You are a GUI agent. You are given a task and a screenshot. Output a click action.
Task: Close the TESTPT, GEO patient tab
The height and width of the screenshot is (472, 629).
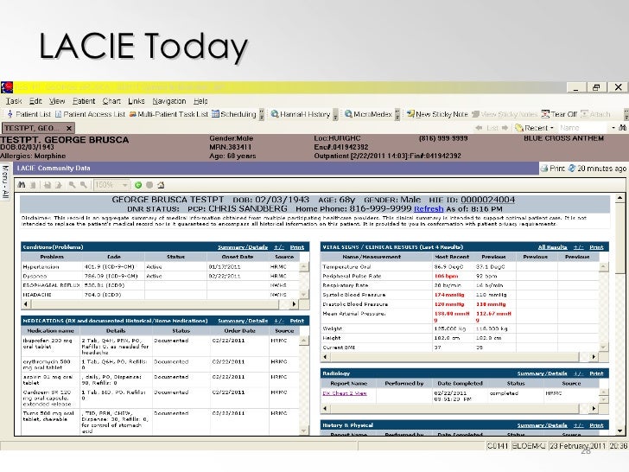point(69,129)
